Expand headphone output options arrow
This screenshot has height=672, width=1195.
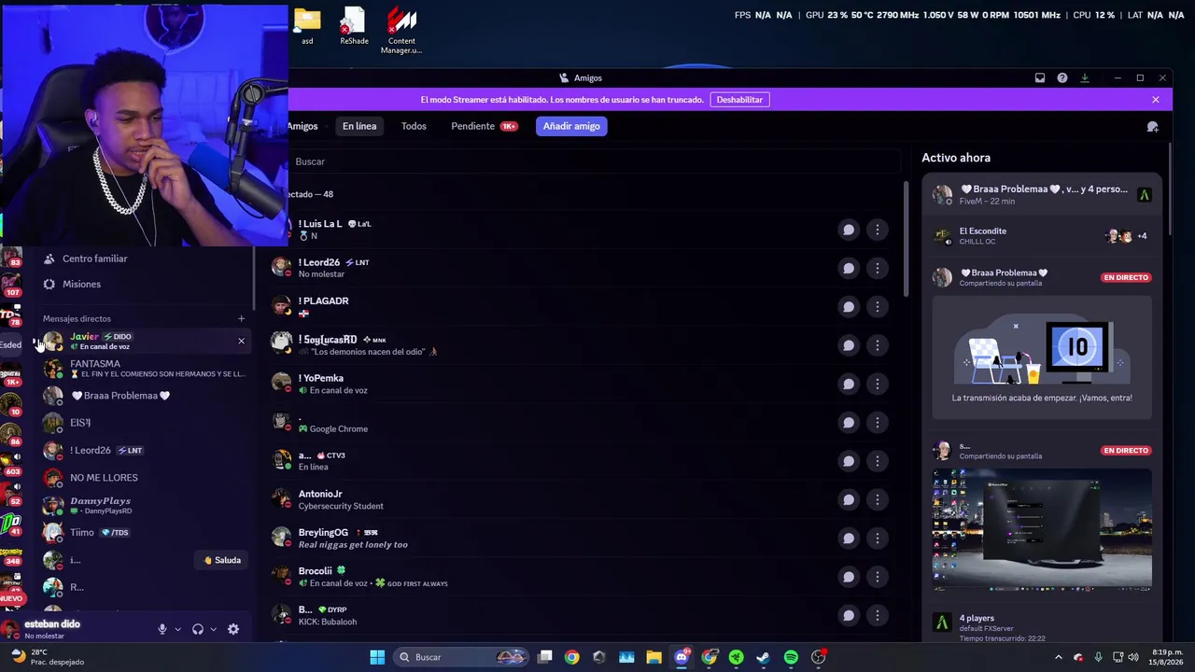213,629
